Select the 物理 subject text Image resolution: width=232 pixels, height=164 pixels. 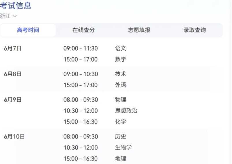tap(121, 100)
